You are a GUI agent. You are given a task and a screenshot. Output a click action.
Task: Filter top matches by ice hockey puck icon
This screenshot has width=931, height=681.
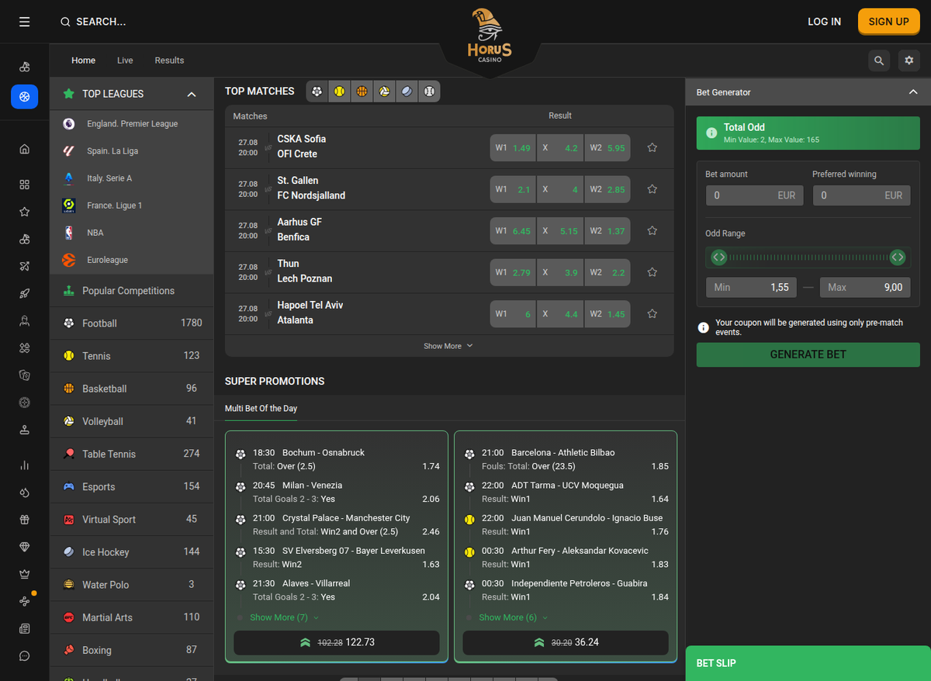coord(407,92)
